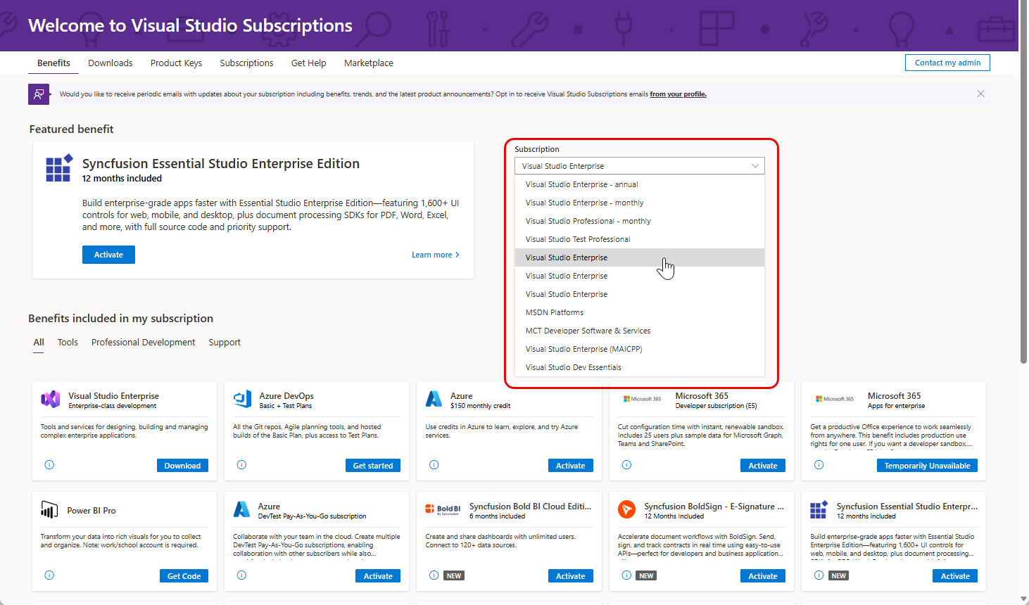The width and height of the screenshot is (1029, 605).
Task: Select the Benefits tab
Action: click(53, 63)
